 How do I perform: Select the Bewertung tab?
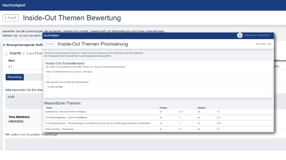[x=15, y=77]
